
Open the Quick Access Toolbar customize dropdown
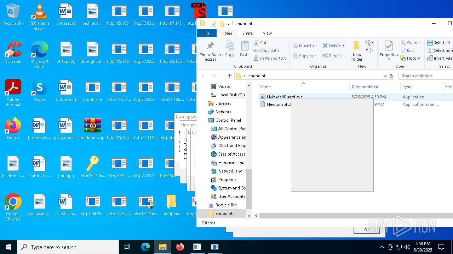(x=228, y=24)
